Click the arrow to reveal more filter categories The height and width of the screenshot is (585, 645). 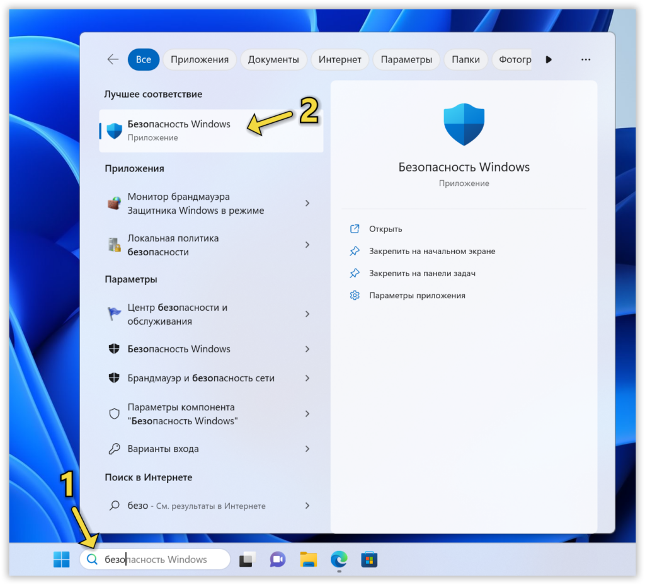(x=549, y=59)
